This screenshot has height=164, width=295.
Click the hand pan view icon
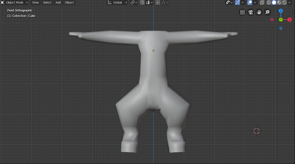(259, 12)
